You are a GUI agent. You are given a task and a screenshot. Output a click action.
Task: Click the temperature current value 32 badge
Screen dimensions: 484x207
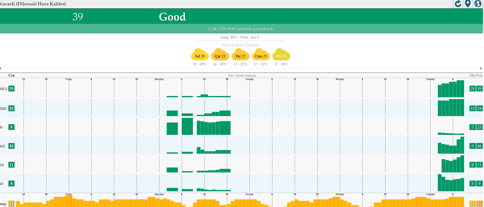(x=11, y=204)
